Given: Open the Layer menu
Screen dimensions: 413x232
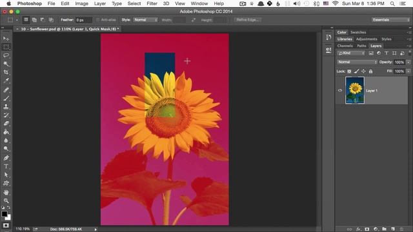Looking at the screenshot, I should pyautogui.click(x=100, y=4).
